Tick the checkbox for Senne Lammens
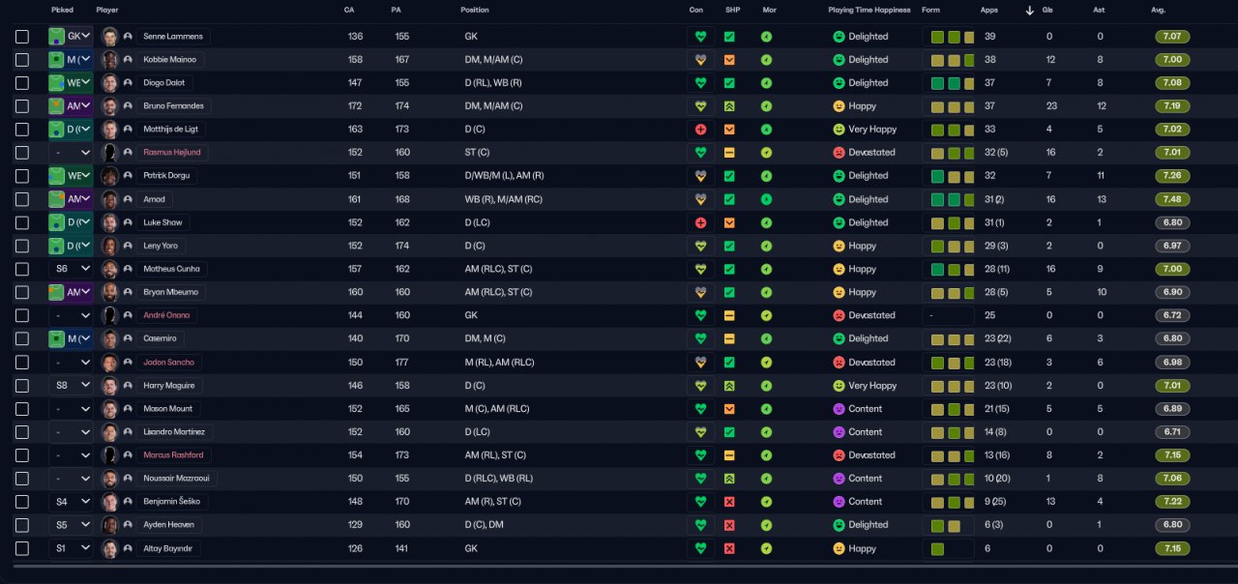Viewport: 1238px width, 584px height. point(22,37)
